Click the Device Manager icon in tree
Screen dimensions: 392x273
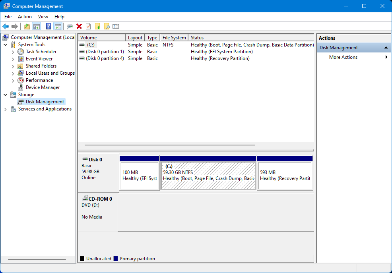(21, 87)
